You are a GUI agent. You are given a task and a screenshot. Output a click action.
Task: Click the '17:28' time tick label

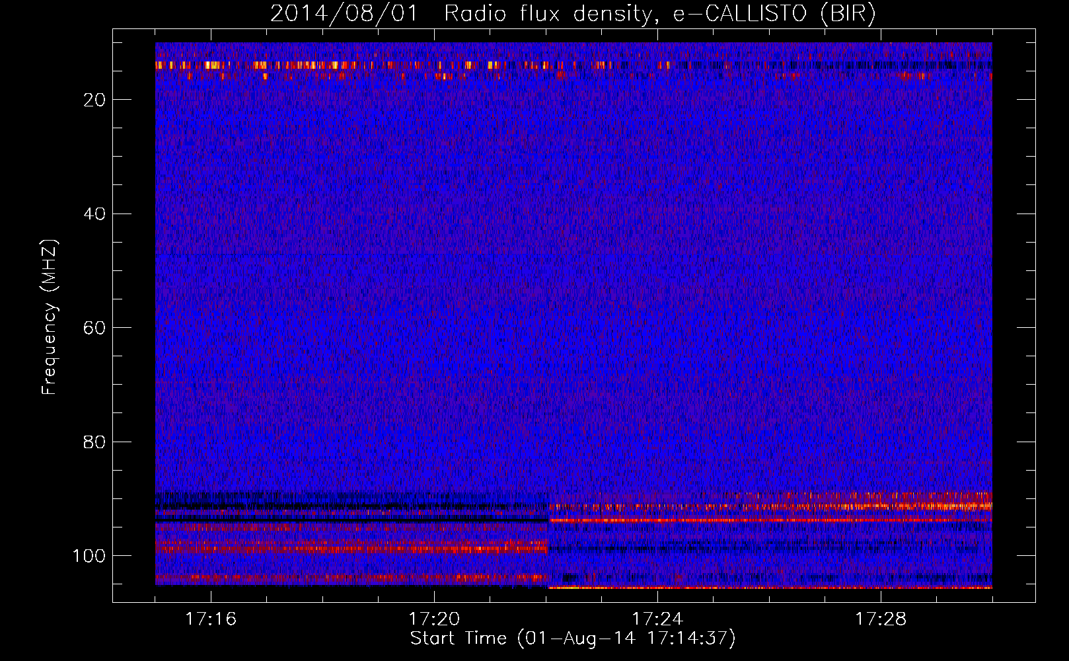click(x=881, y=619)
